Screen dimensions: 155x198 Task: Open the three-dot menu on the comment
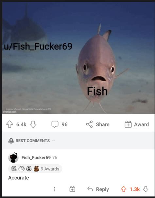(54, 189)
